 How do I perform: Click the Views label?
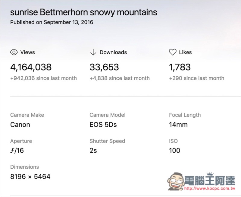(28, 52)
